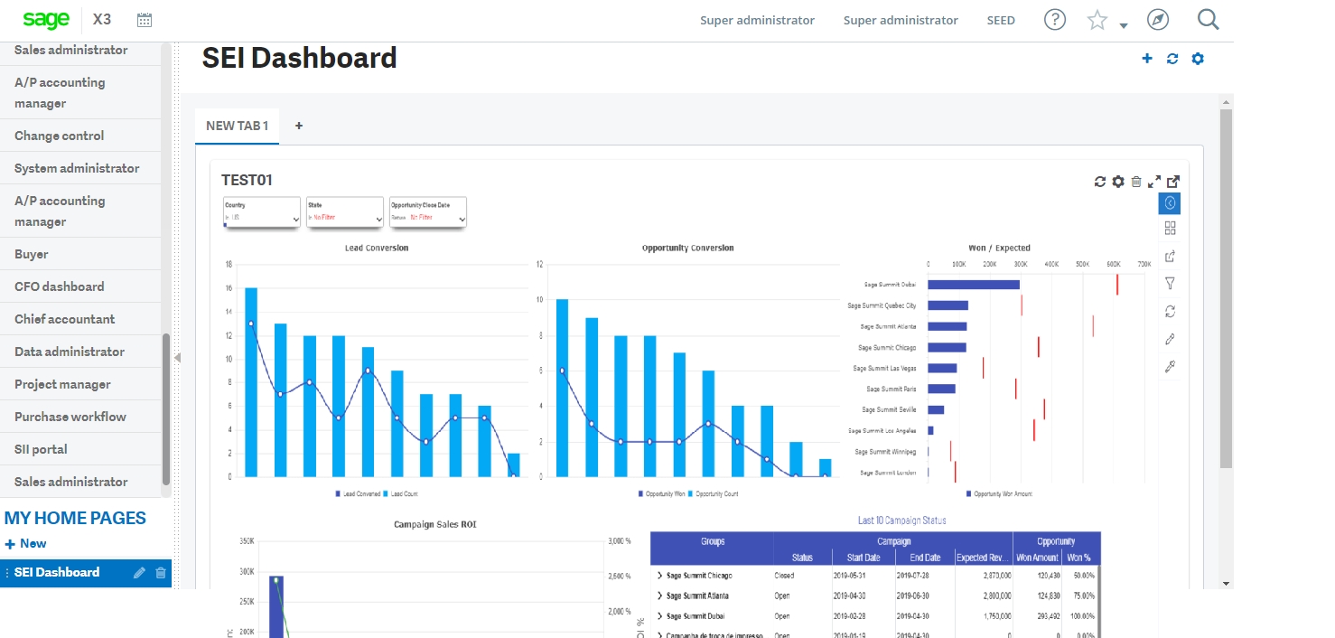Click the export/share icon in the widget sidebar
The image size is (1335, 638).
1170,256
